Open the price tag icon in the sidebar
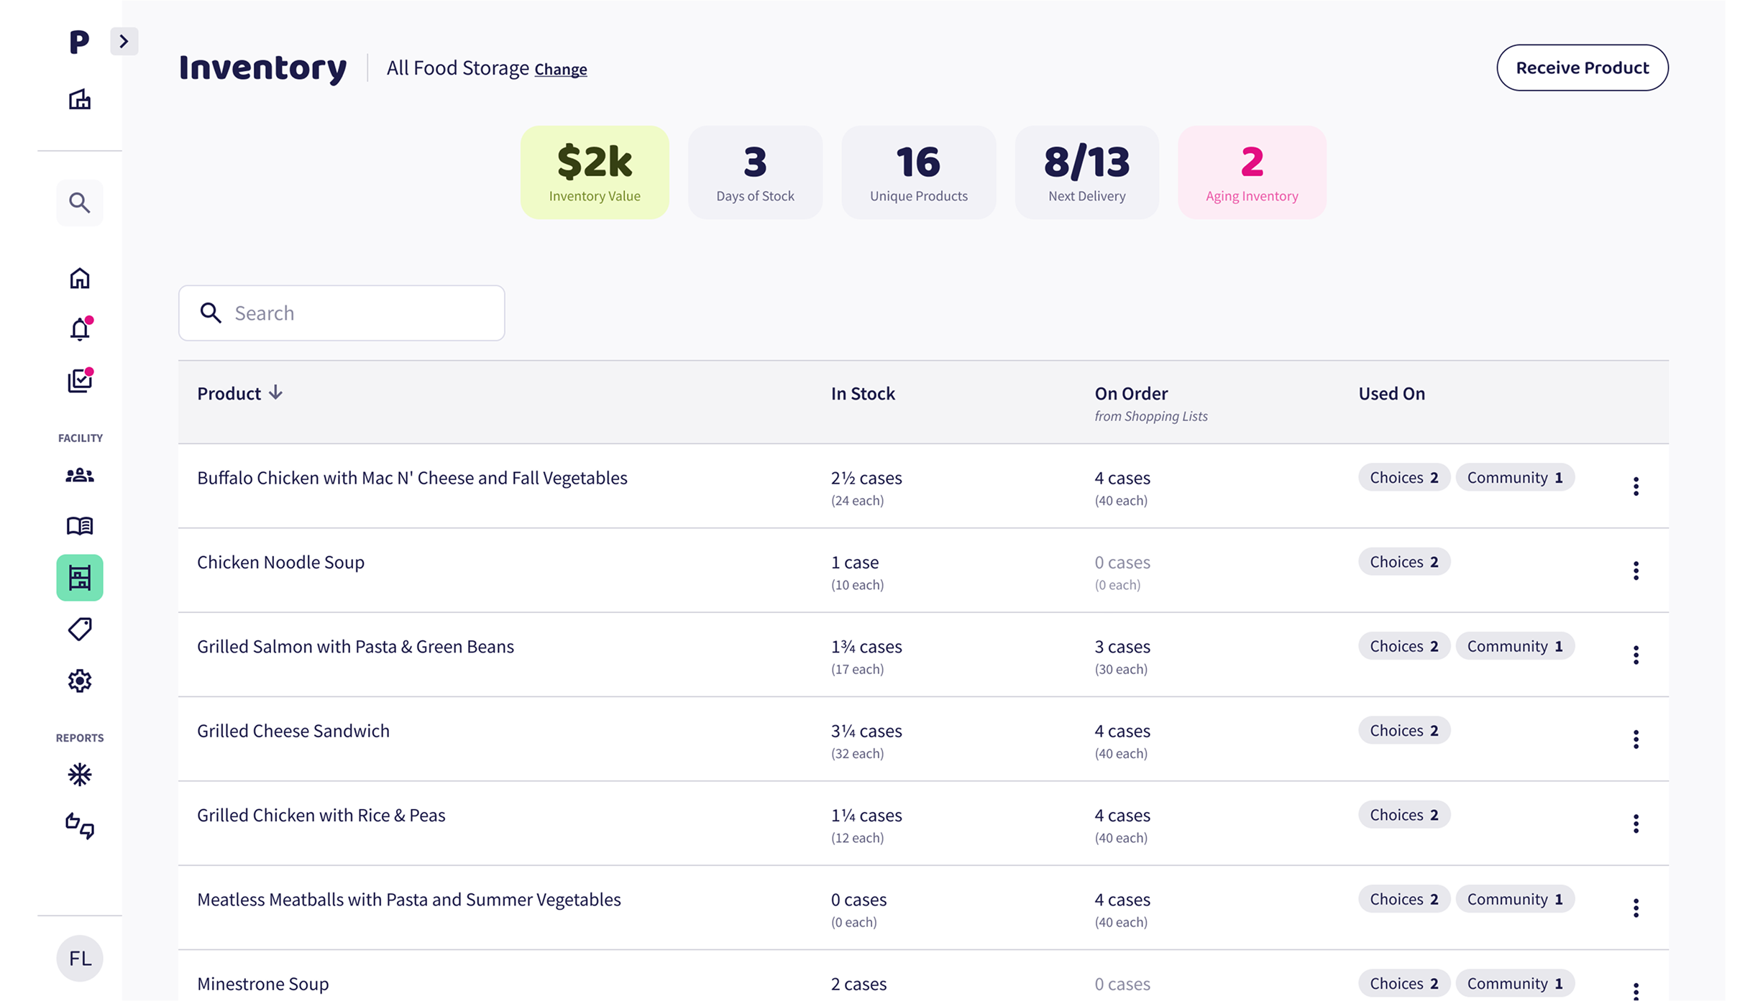The image size is (1763, 1001). (x=80, y=629)
